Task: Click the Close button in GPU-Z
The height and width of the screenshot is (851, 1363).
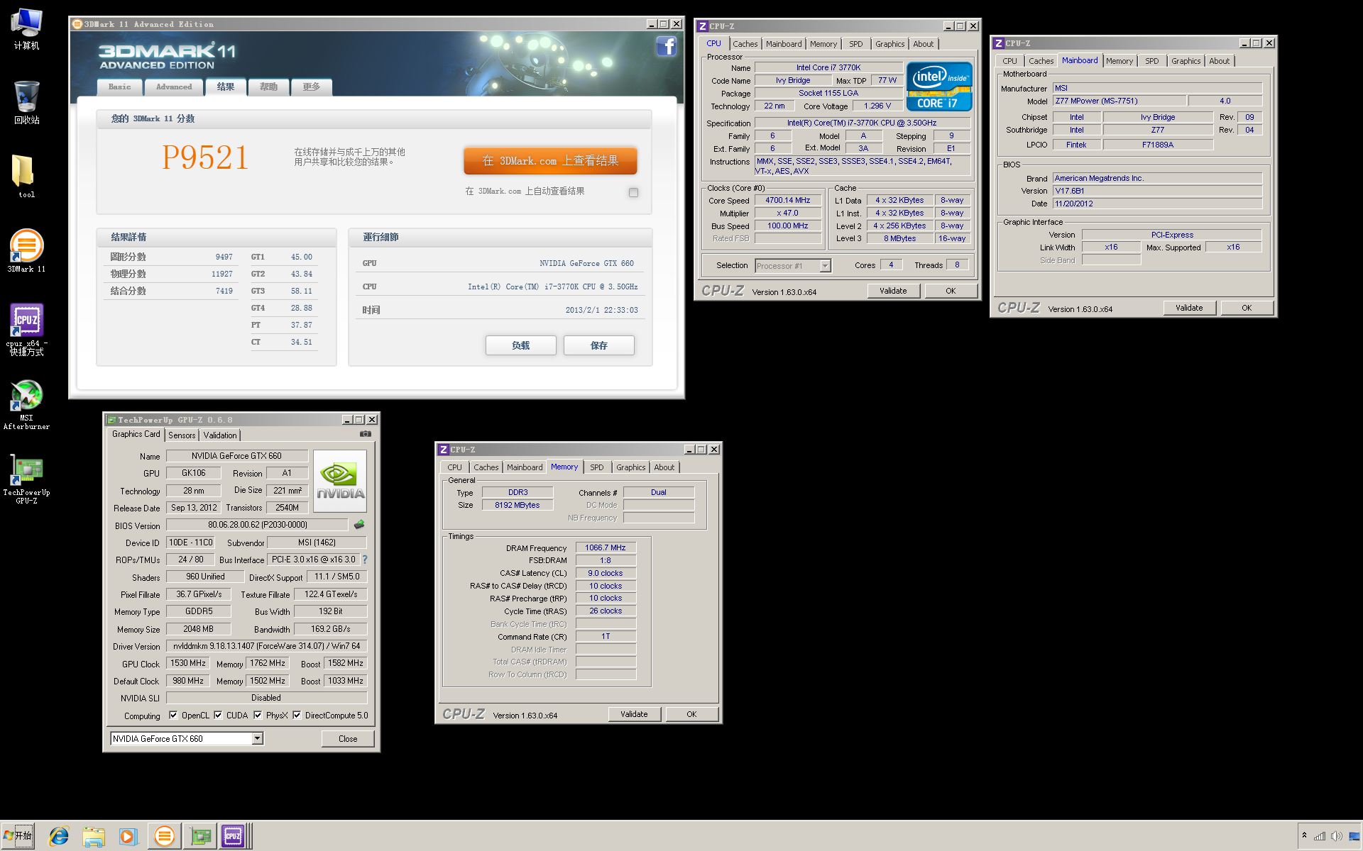Action: point(348,739)
